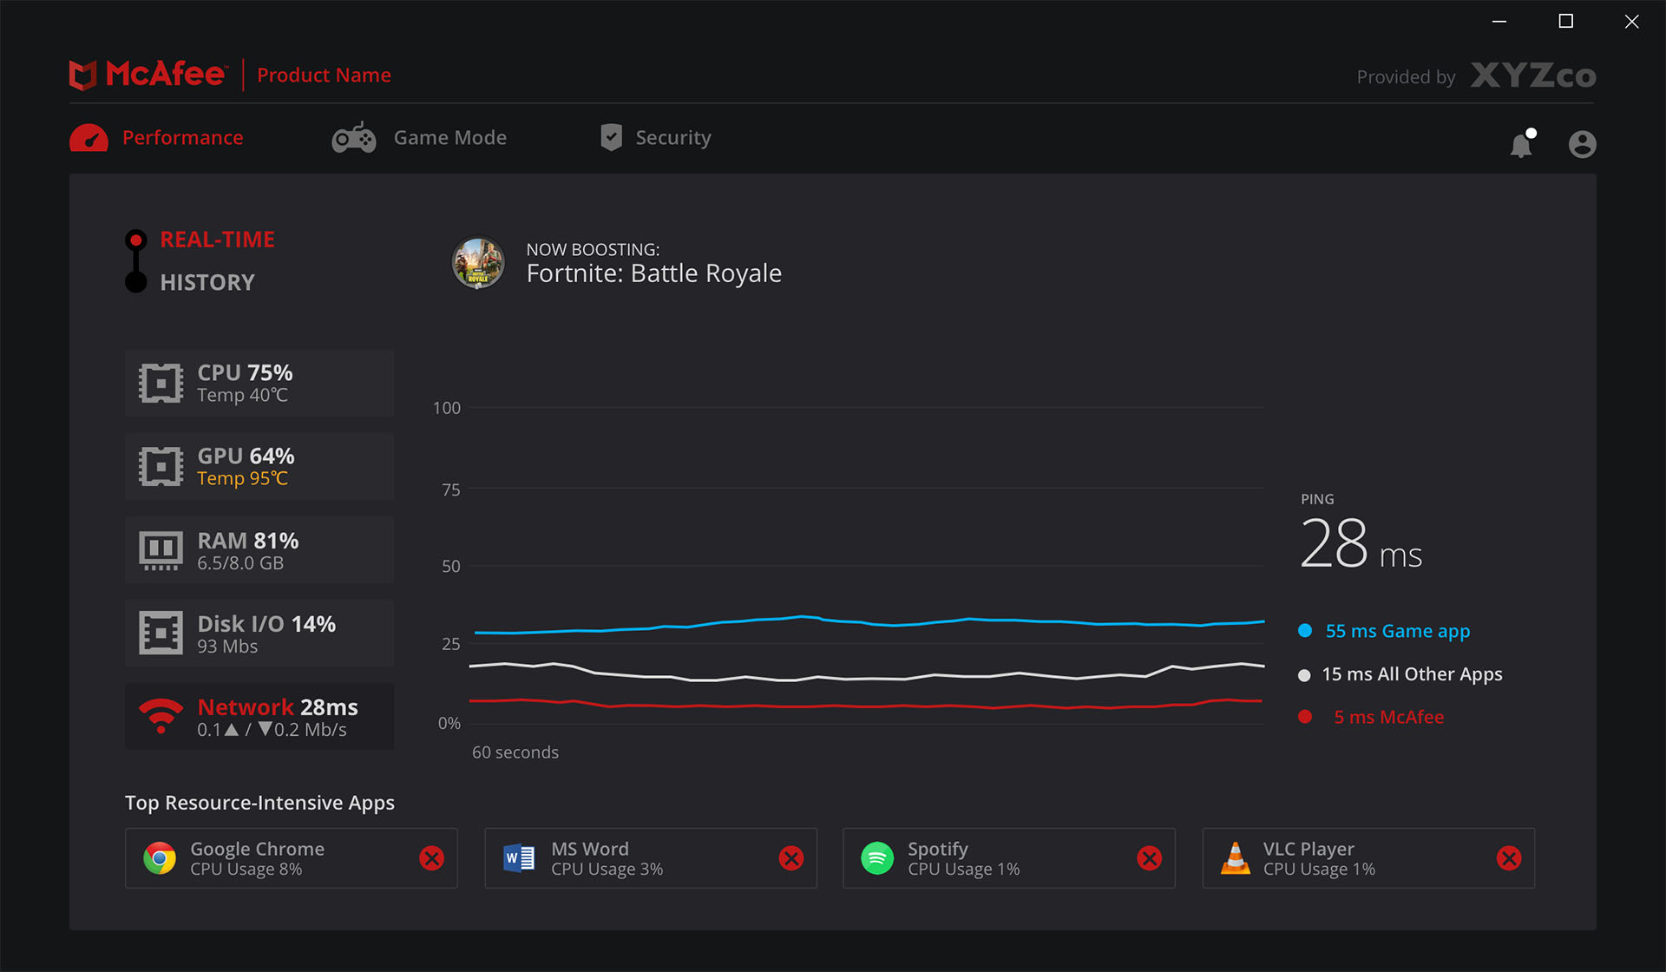Select the GPU 64% metric card
Screen dimensions: 1666x972
[259, 467]
